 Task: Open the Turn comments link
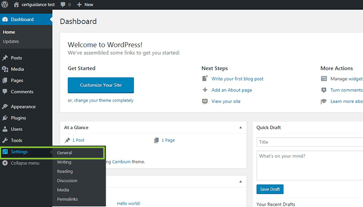[346, 90]
